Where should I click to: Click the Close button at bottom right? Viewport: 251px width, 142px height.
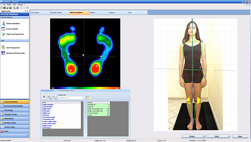[240, 136]
